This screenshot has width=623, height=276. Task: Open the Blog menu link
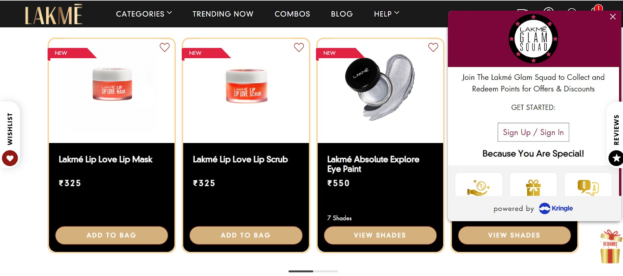click(342, 14)
